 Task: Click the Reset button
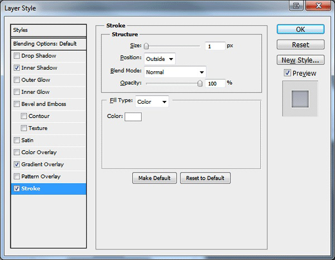pyautogui.click(x=300, y=45)
